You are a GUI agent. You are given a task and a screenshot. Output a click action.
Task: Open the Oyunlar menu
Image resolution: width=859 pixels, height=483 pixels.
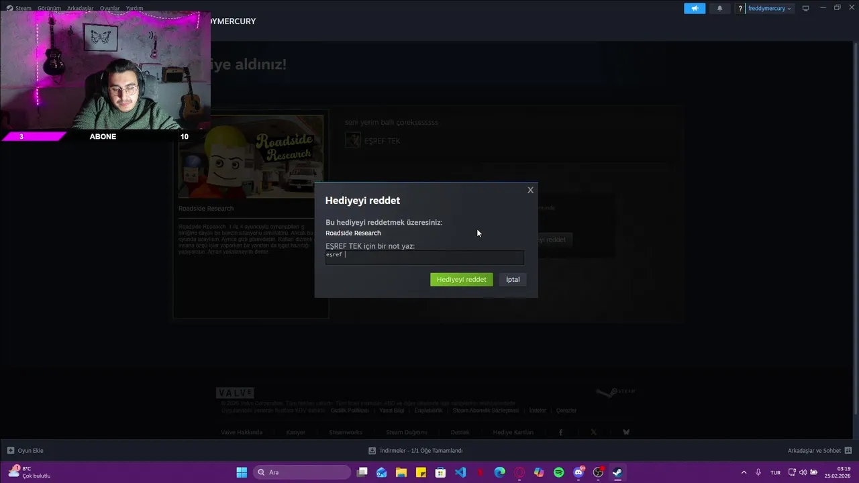pos(109,8)
